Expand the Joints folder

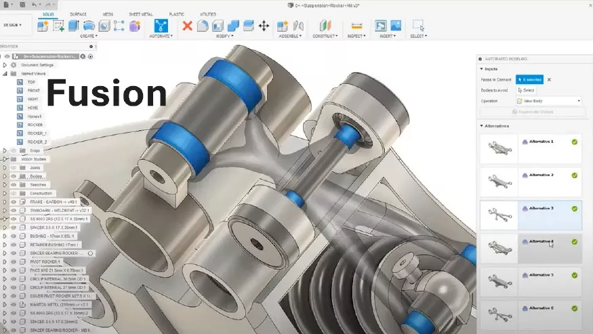(x=5, y=167)
